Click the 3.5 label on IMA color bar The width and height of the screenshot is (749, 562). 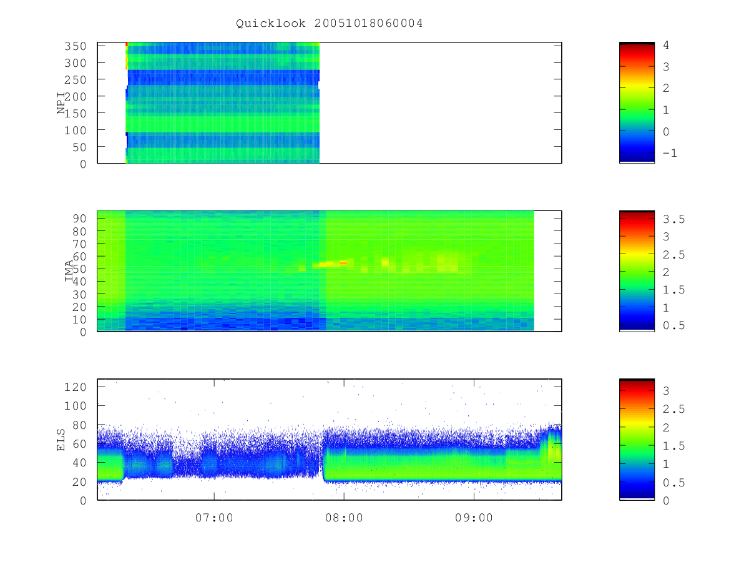[673, 219]
